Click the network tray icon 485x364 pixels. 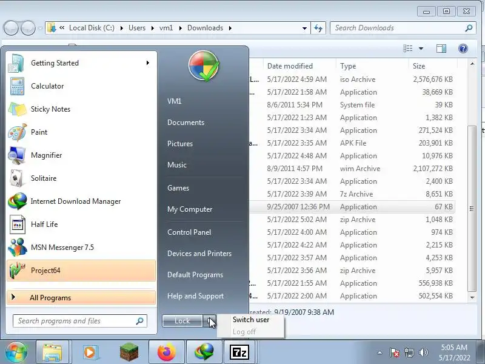tap(409, 352)
